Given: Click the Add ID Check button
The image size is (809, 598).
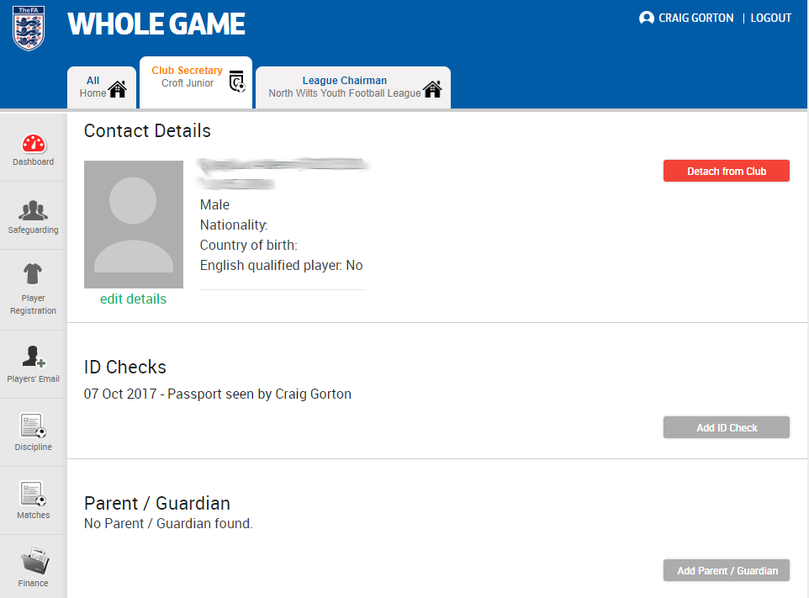Looking at the screenshot, I should pyautogui.click(x=726, y=427).
